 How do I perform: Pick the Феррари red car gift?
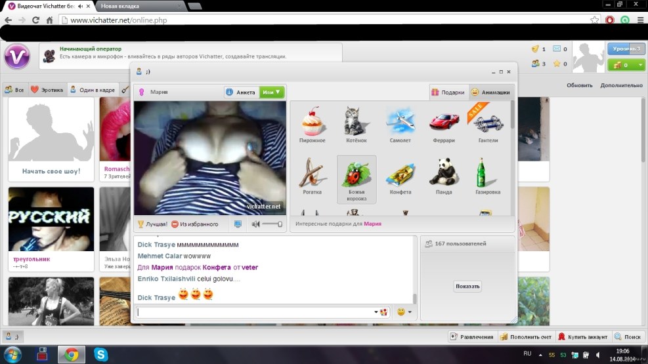pos(444,125)
